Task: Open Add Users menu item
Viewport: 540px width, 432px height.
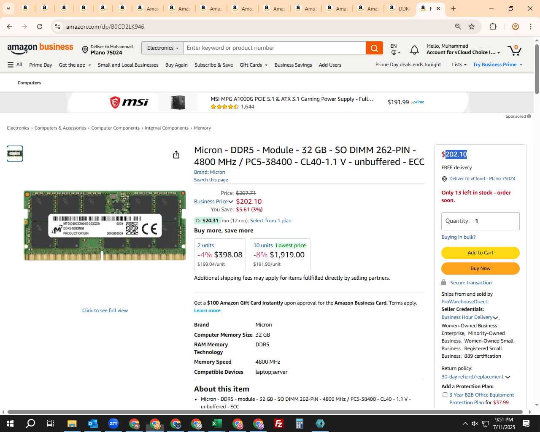Action: pos(330,65)
